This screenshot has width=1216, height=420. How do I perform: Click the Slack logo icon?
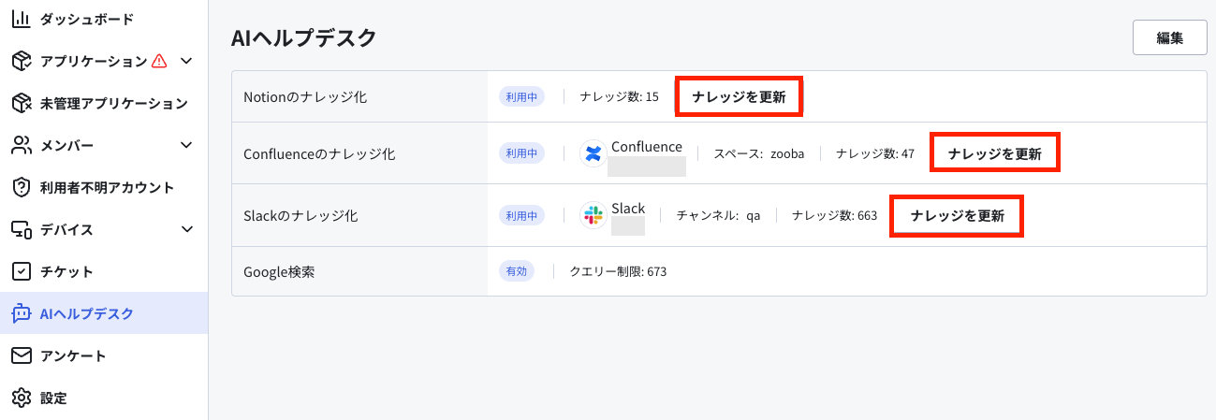(593, 215)
